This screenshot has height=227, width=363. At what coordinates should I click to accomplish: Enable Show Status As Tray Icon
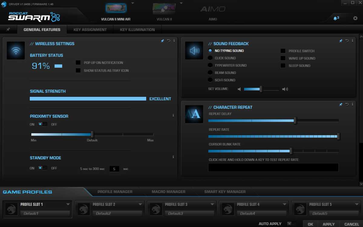(x=78, y=70)
